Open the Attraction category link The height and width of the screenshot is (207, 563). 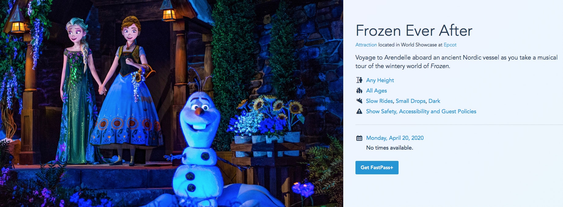(366, 45)
